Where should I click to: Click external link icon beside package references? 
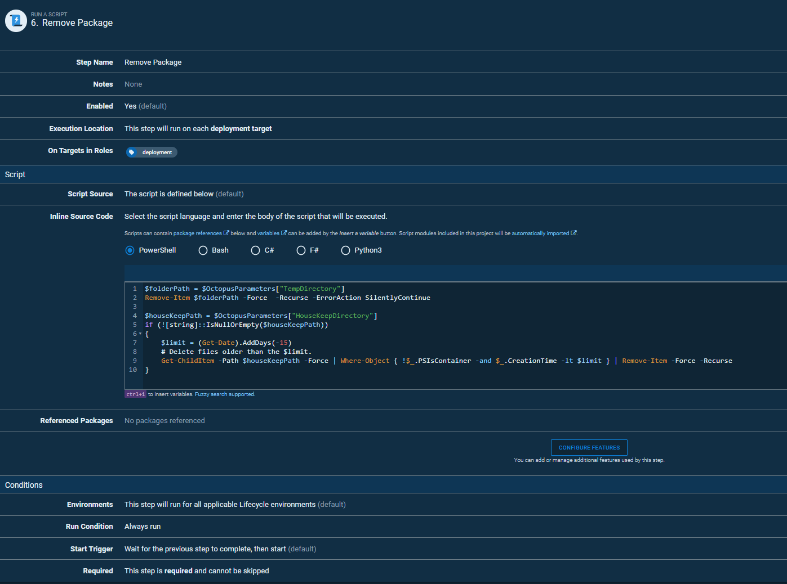point(226,233)
